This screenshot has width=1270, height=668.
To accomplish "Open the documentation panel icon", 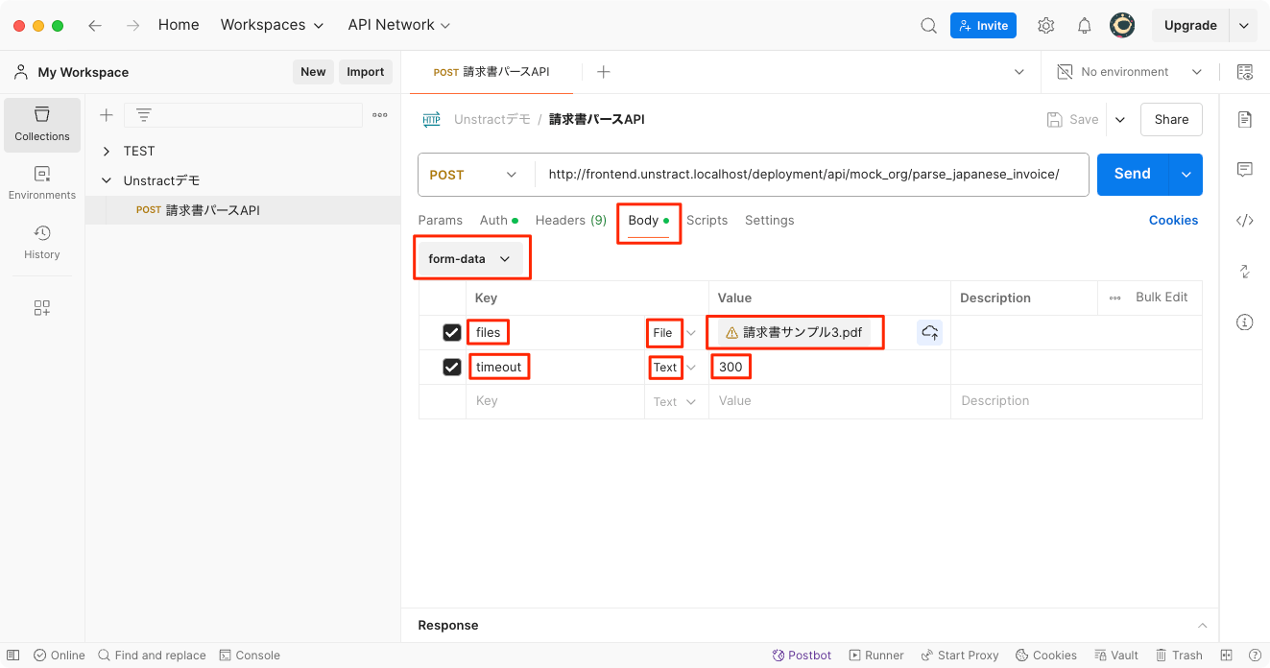I will click(1245, 119).
